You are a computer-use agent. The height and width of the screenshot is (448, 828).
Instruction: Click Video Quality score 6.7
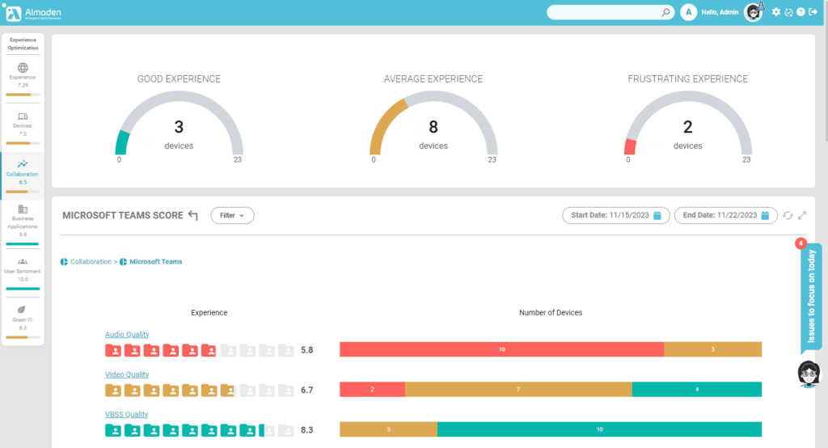coord(306,390)
